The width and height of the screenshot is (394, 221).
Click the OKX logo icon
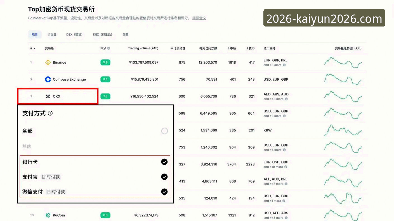click(48, 97)
